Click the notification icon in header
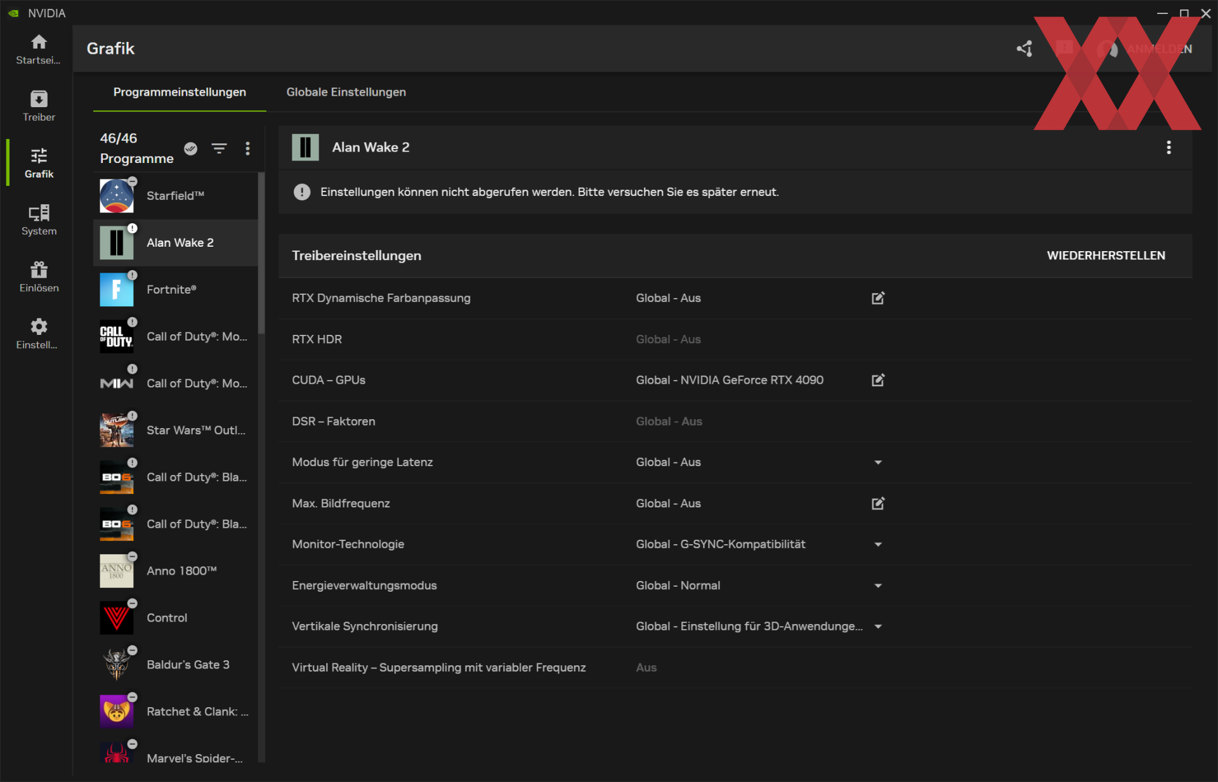Viewport: 1218px width, 782px height. (1065, 49)
